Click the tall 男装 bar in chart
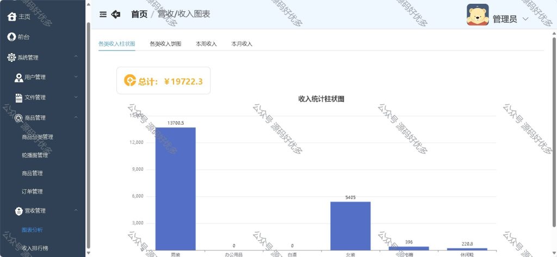The height and width of the screenshot is (257, 557). click(x=176, y=189)
